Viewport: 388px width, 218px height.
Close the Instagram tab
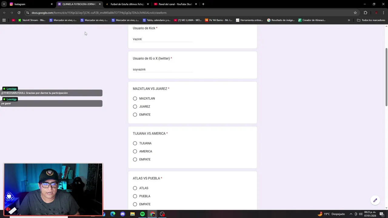pyautogui.click(x=52, y=4)
